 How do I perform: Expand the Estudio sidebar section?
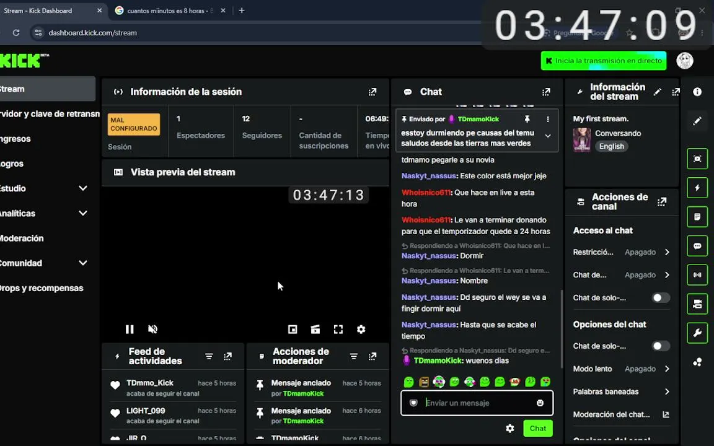coord(83,188)
